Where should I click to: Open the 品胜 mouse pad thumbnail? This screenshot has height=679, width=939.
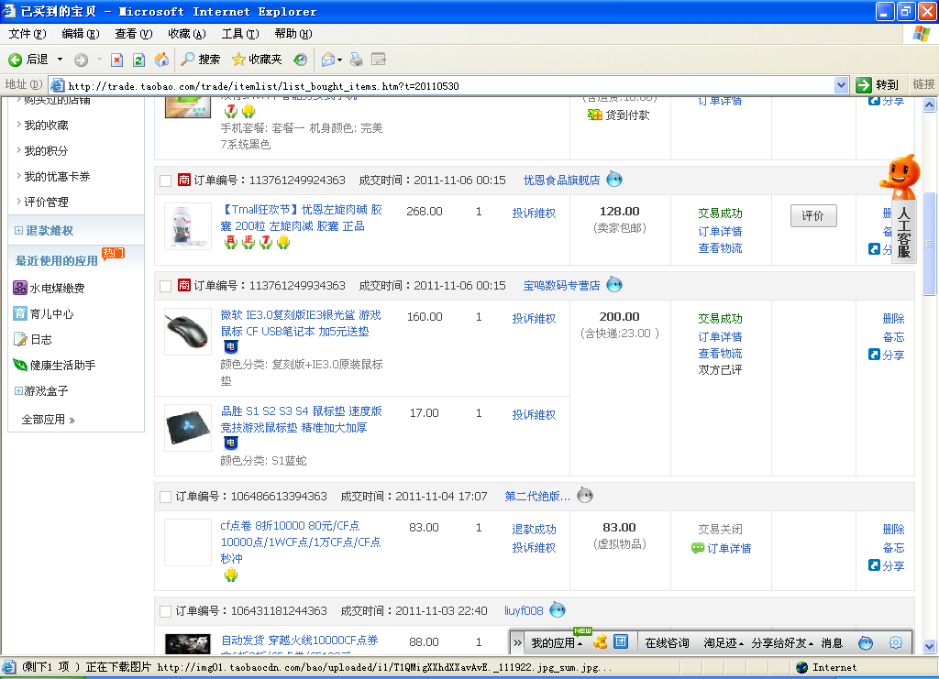point(188,428)
